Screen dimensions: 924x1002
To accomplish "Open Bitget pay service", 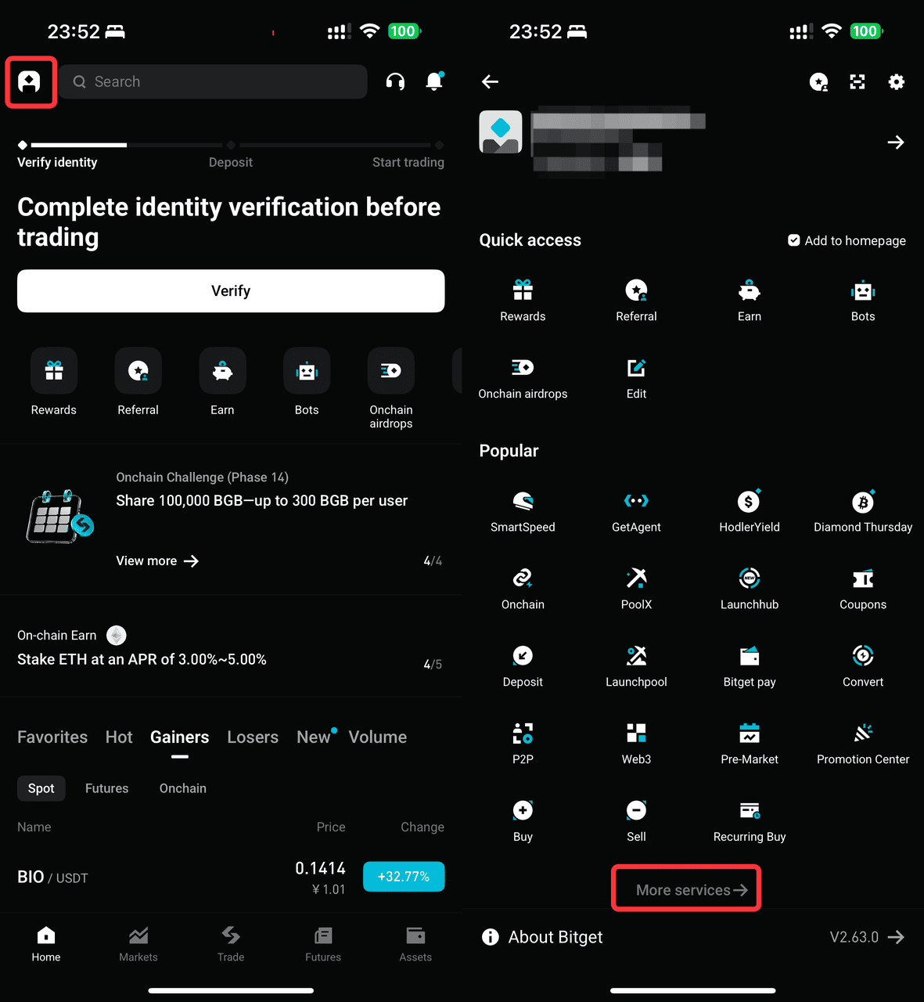I will point(750,665).
